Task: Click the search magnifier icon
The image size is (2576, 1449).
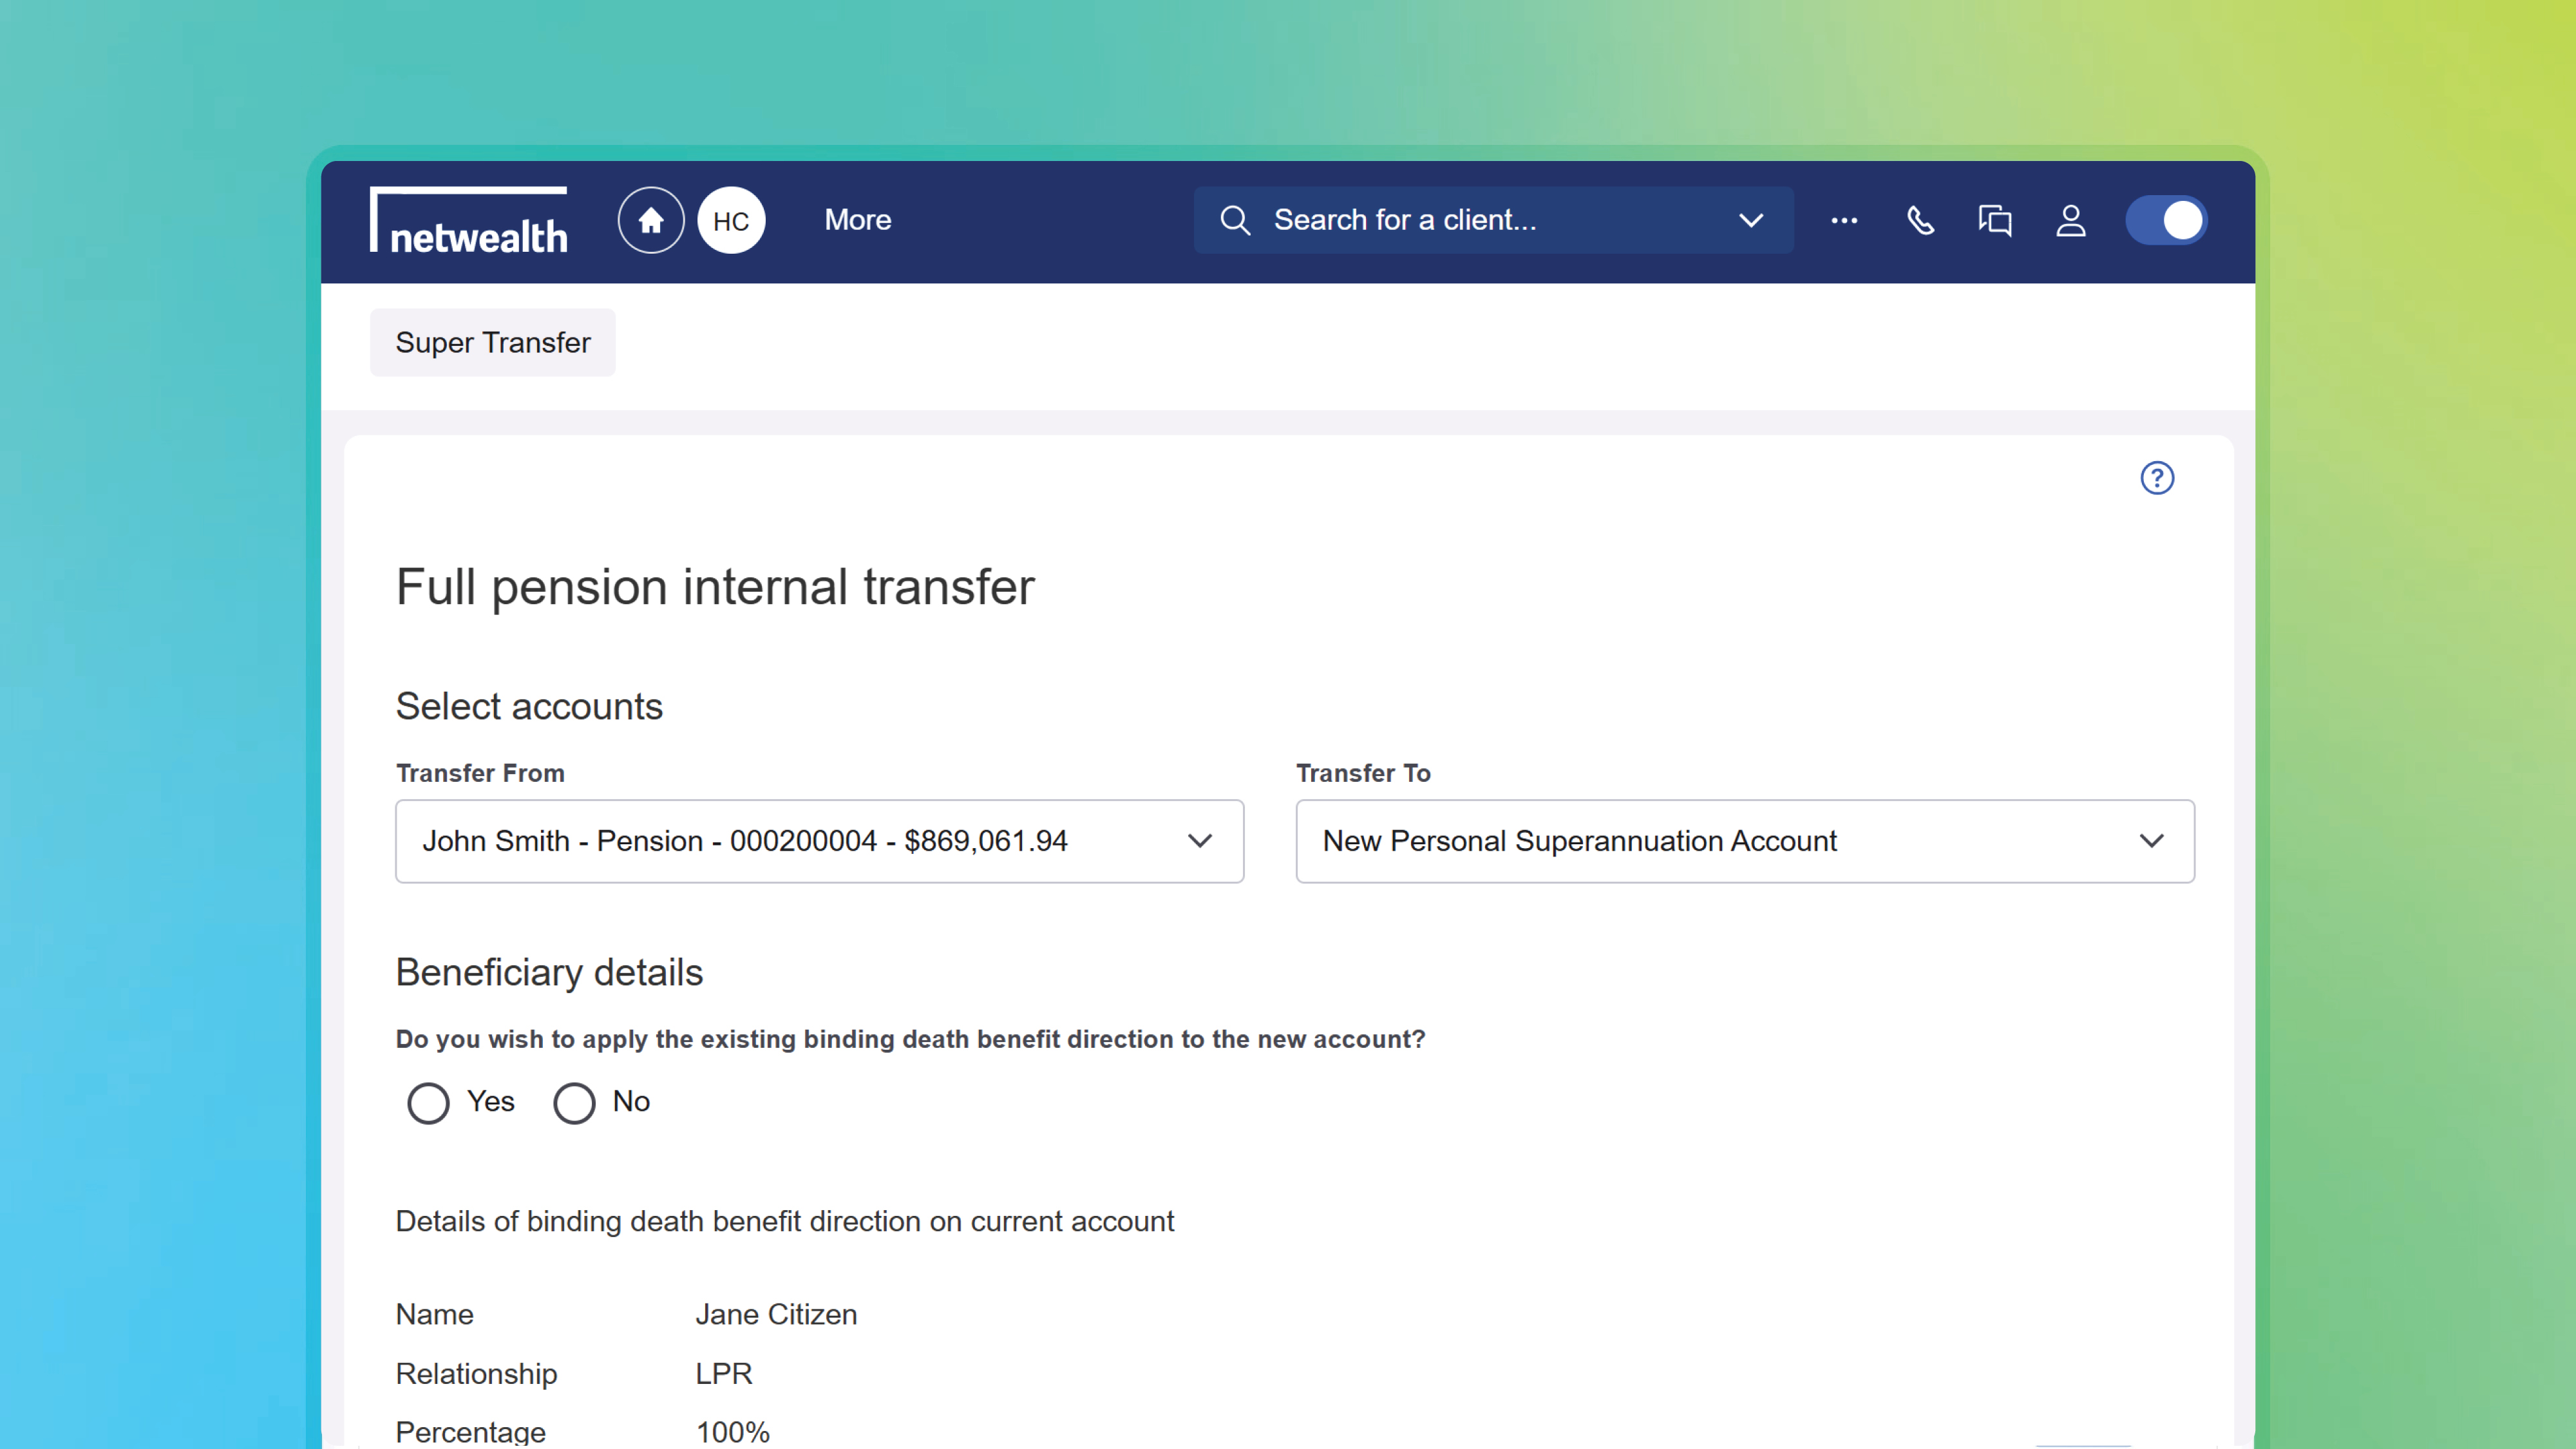Action: (1235, 220)
